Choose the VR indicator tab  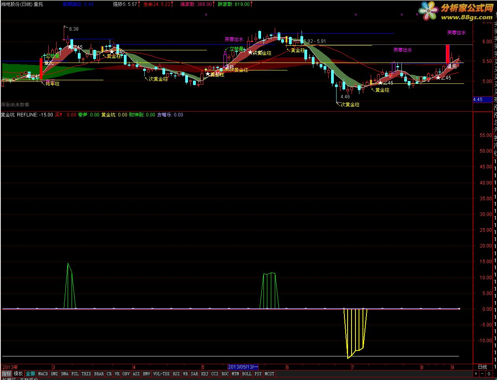click(117, 374)
